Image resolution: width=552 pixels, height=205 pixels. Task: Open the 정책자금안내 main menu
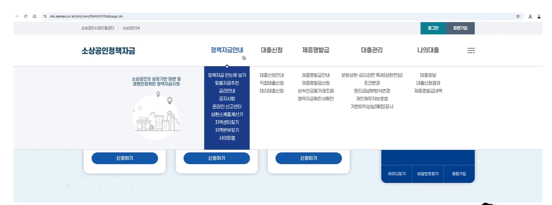pyautogui.click(x=227, y=50)
